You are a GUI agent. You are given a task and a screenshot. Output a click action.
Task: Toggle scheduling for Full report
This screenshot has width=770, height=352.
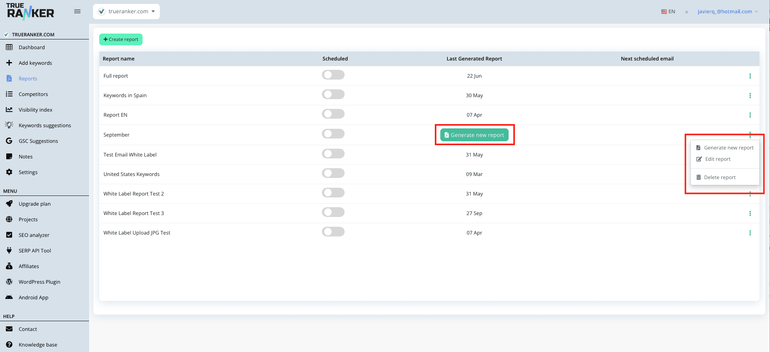333,75
